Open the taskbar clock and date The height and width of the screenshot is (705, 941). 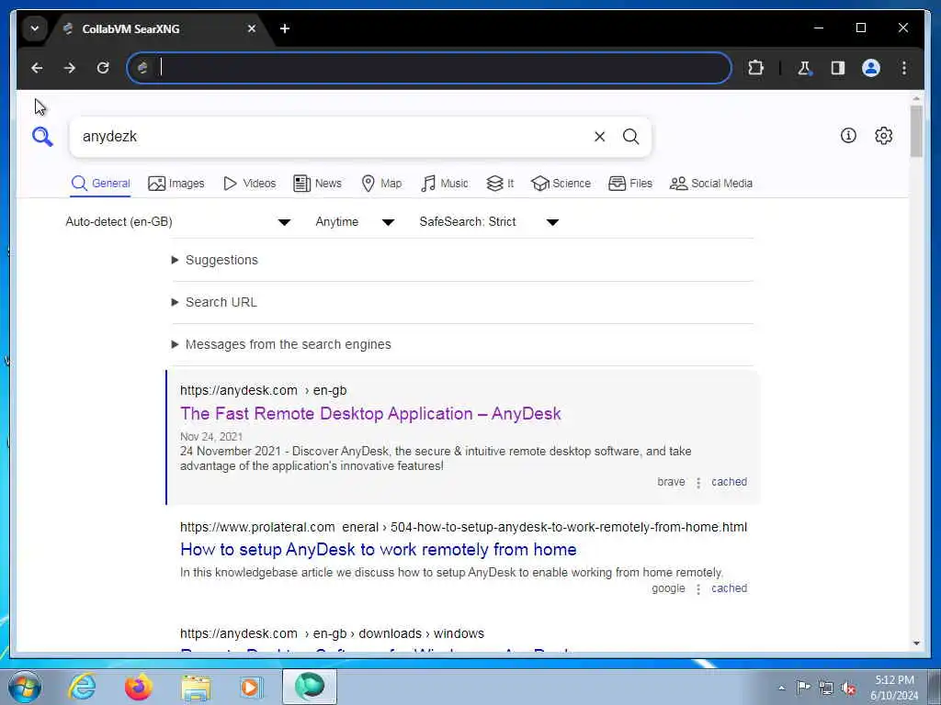pyautogui.click(x=894, y=688)
